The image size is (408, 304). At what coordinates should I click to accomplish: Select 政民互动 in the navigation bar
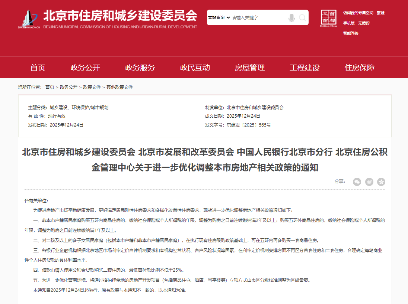(x=195, y=68)
